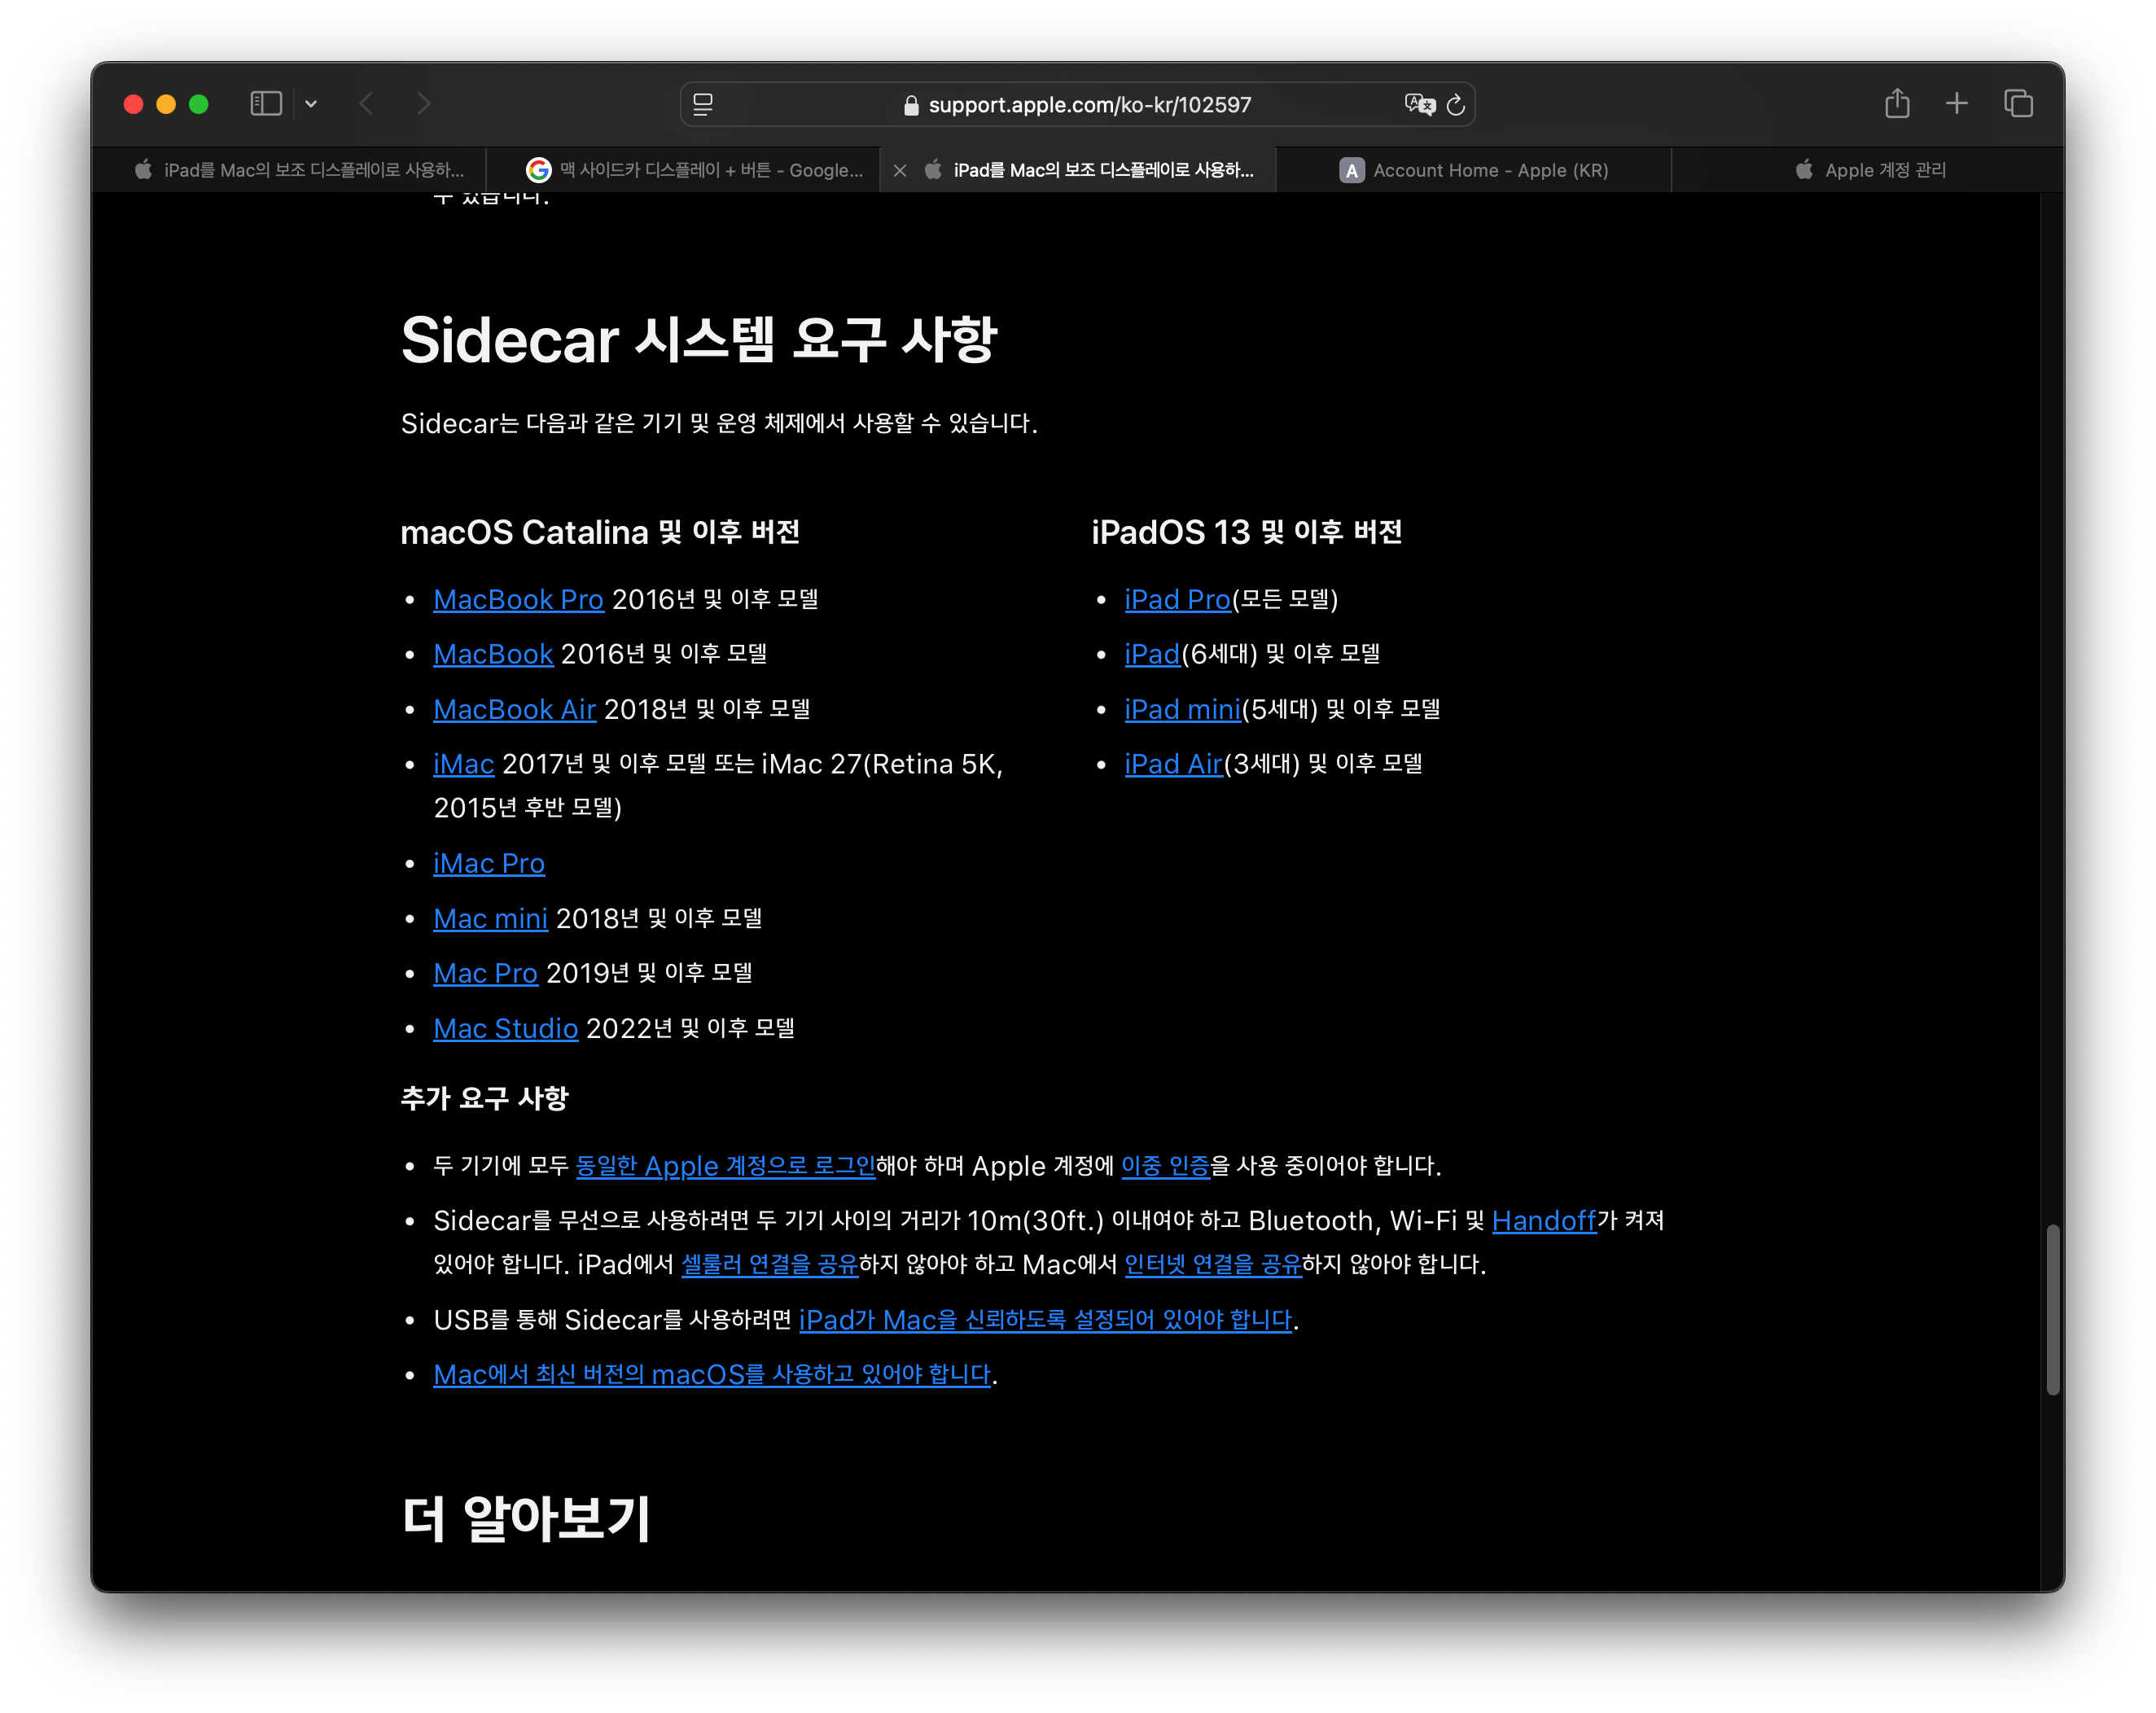This screenshot has width=2156, height=1713.
Task: Click the forward navigation arrow
Action: coord(424,104)
